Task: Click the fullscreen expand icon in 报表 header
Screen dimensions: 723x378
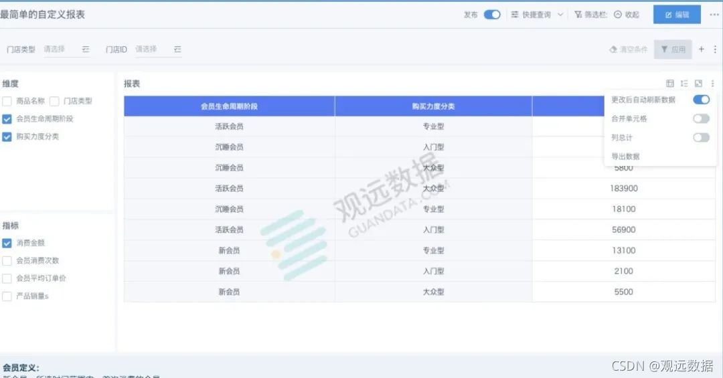Action: [x=698, y=84]
